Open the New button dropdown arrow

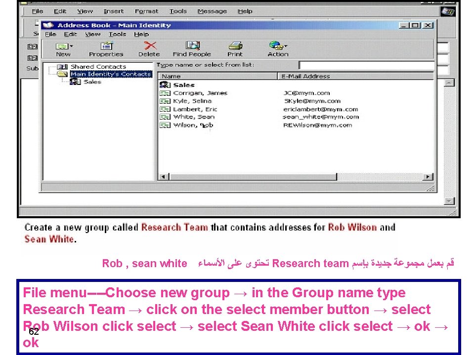click(x=71, y=46)
